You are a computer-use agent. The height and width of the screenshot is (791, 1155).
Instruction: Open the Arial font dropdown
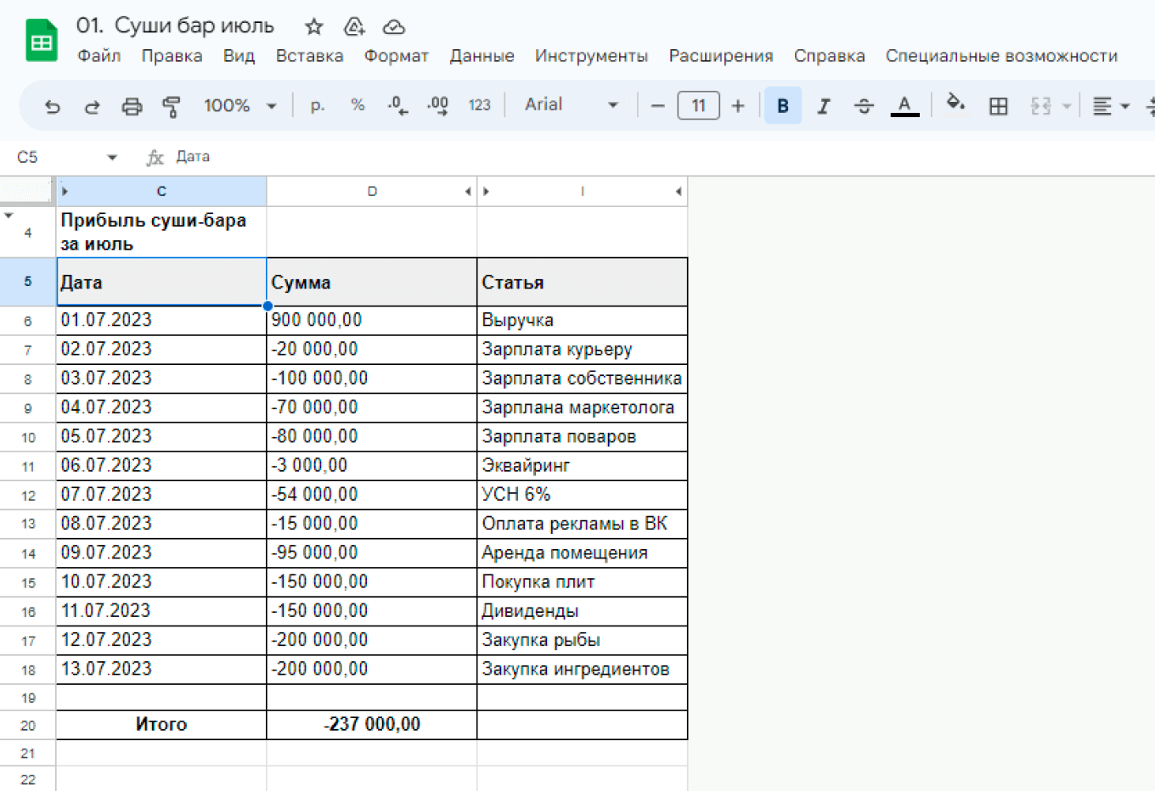(x=571, y=105)
